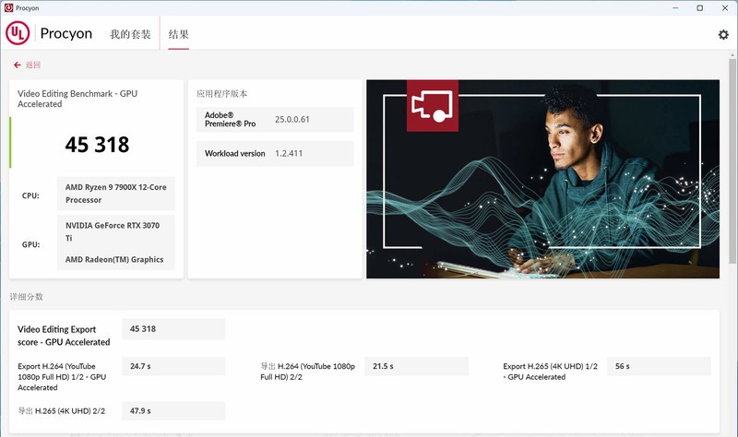Screen dimensions: 738x437
Task: Click the Procyon title bar app icon
Action: click(x=8, y=8)
